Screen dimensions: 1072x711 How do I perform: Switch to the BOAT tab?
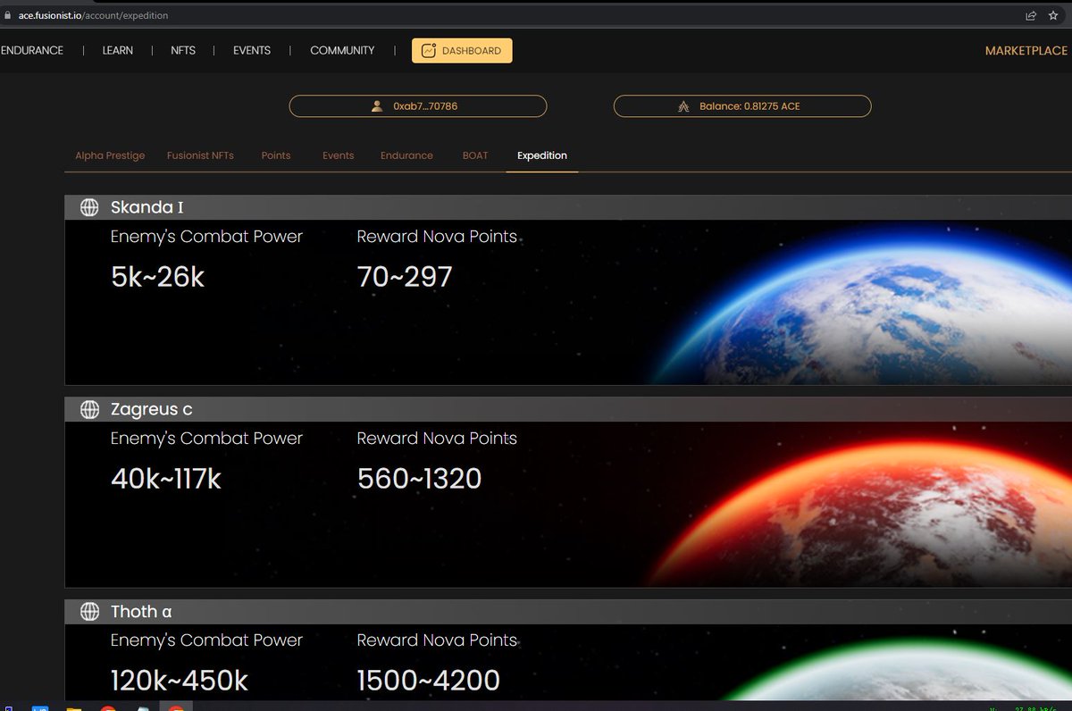pyautogui.click(x=475, y=155)
